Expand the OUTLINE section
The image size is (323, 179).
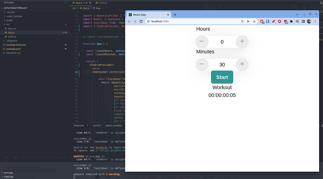[x=9, y=173]
